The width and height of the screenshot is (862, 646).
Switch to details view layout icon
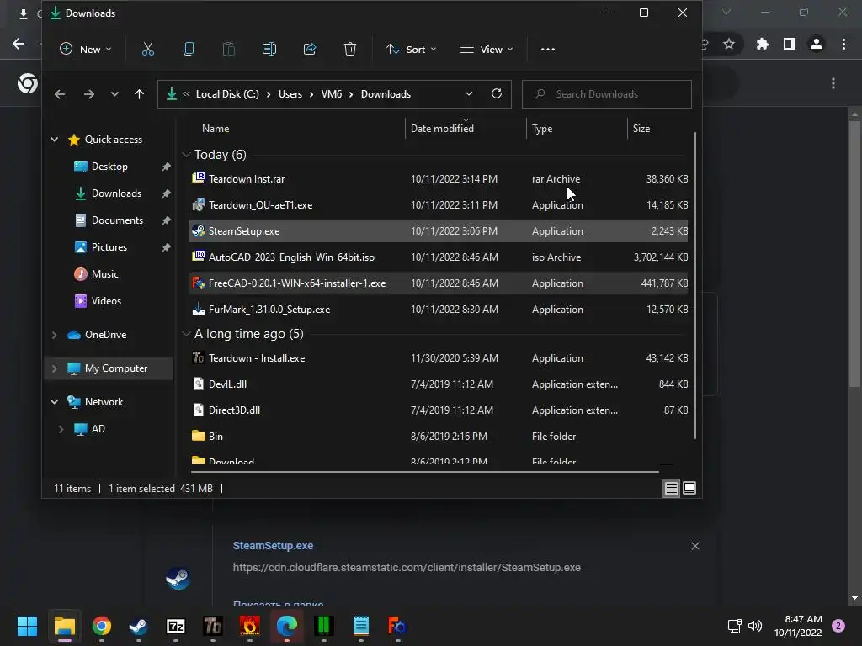click(x=671, y=488)
